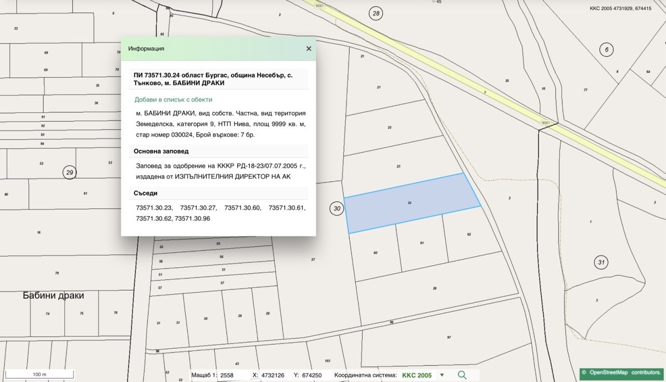Select parcel 62 on the map
The image size is (666, 382).
click(x=469, y=234)
